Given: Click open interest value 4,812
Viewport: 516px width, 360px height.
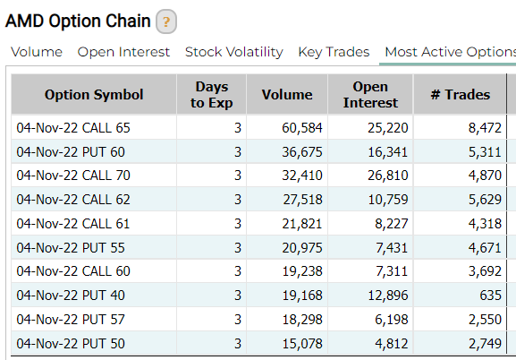Looking at the screenshot, I should [x=392, y=344].
